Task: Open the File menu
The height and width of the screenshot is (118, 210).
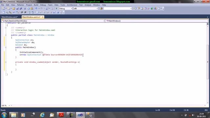Action: click(2, 5)
